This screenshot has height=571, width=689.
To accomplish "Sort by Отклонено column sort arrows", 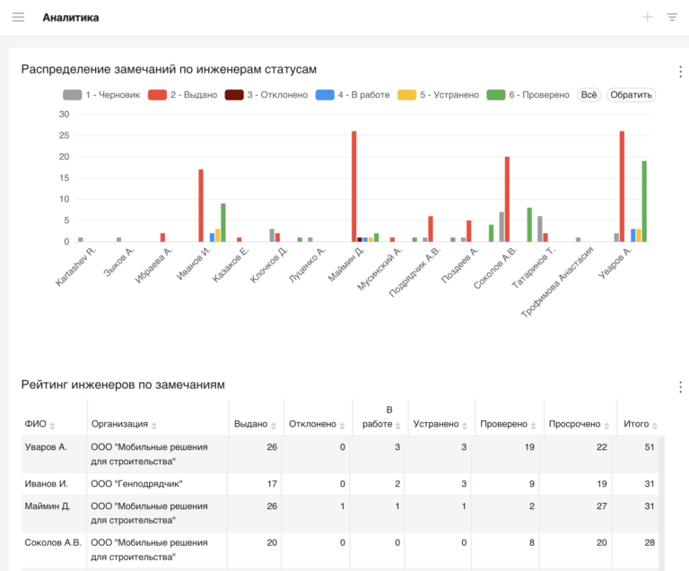I will 342,425.
